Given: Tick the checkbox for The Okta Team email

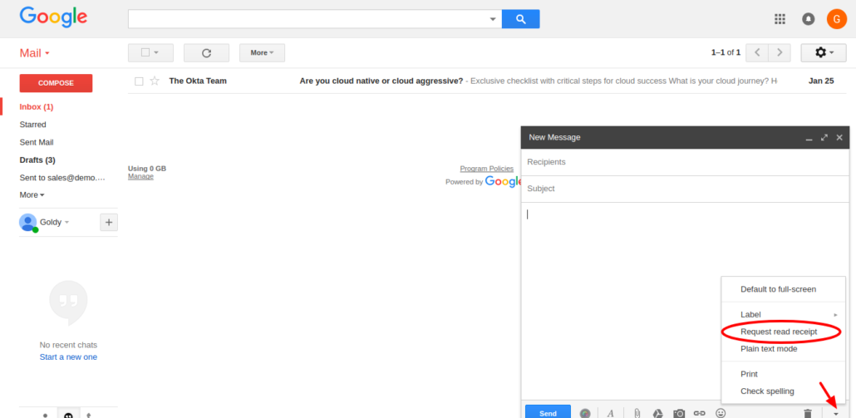Looking at the screenshot, I should [x=139, y=81].
